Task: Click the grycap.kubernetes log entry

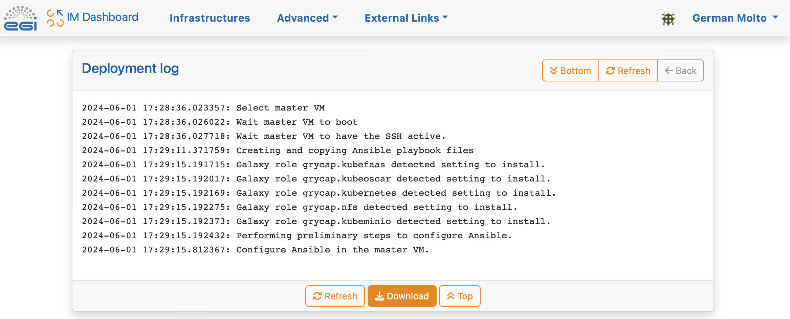Action: (319, 193)
